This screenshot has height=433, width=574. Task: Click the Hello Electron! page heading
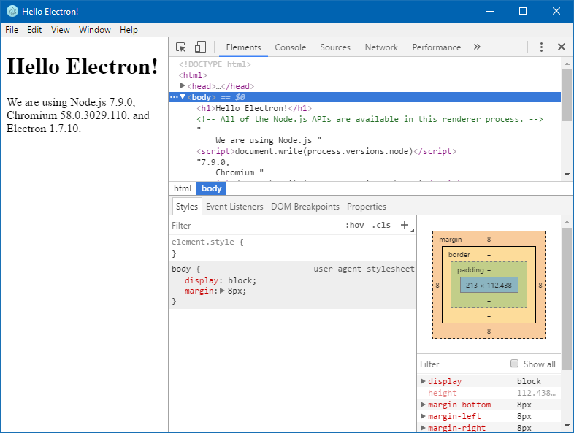[x=83, y=66]
